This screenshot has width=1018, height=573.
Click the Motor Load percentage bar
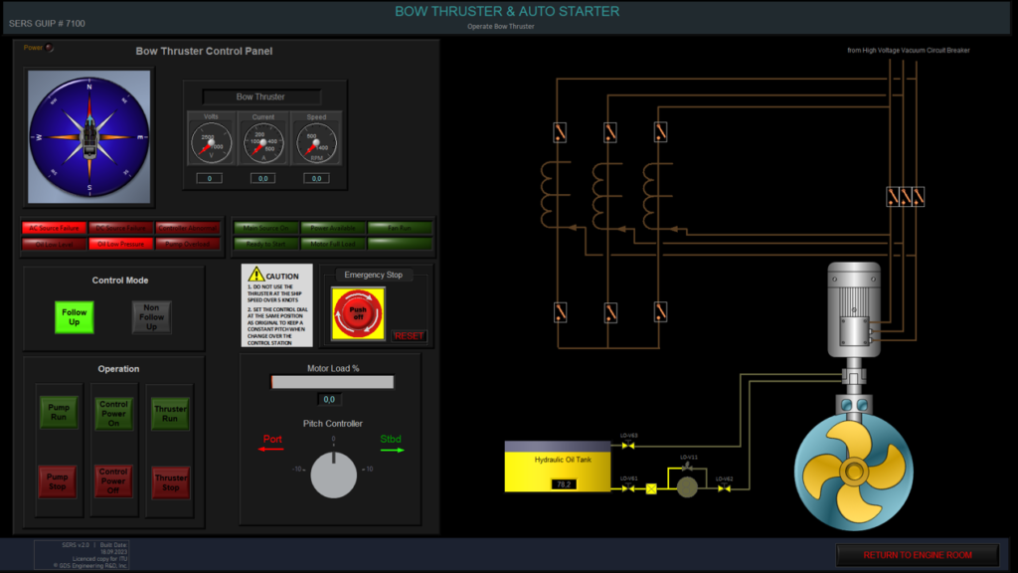click(333, 382)
